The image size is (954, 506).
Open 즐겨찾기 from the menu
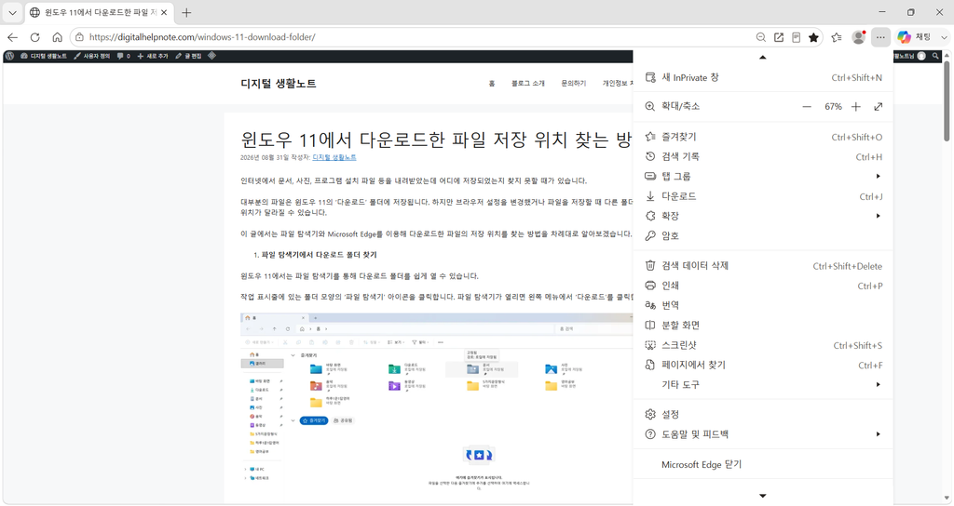click(x=763, y=137)
